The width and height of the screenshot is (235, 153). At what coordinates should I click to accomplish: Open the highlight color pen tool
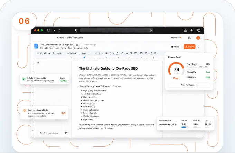[122, 53]
